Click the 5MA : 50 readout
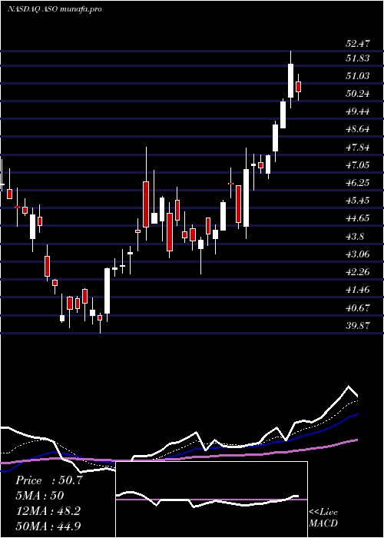This screenshot has height=538, width=384. (40, 496)
